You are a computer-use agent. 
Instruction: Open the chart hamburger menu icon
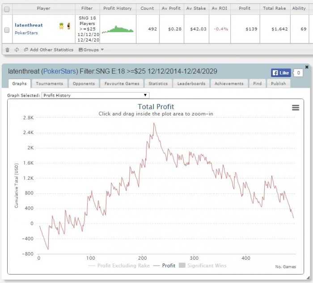pos(296,108)
